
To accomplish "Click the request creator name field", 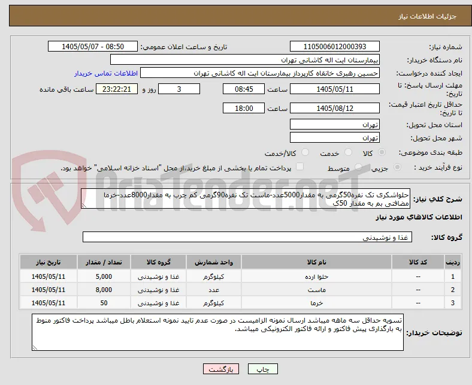I will (260, 73).
